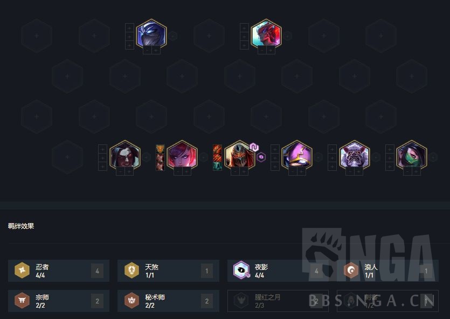Image resolution: width=450 pixels, height=319 pixels.
Task: Select the blue-masked Shen champion in top row
Action: tap(151, 34)
